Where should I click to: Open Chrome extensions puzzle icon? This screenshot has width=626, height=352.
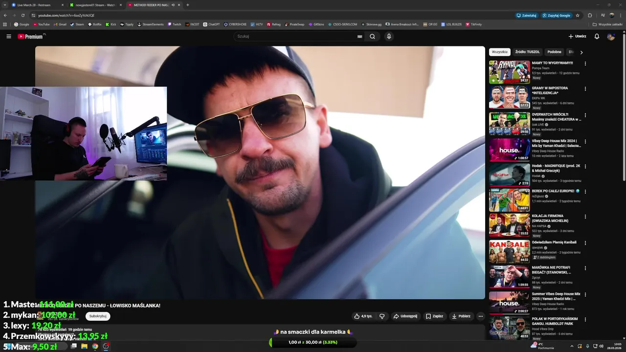point(590,15)
